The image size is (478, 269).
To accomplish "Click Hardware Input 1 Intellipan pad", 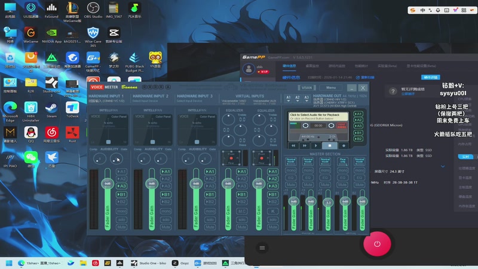I will 109,130.
